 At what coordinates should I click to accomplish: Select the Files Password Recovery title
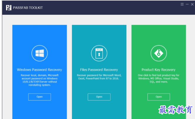[99, 70]
